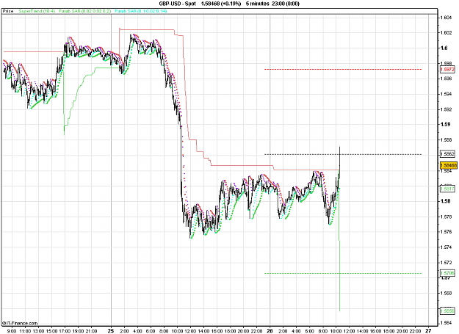Click the black 1.5862 price tag
This screenshot has height=334, width=459.
[x=447, y=154]
